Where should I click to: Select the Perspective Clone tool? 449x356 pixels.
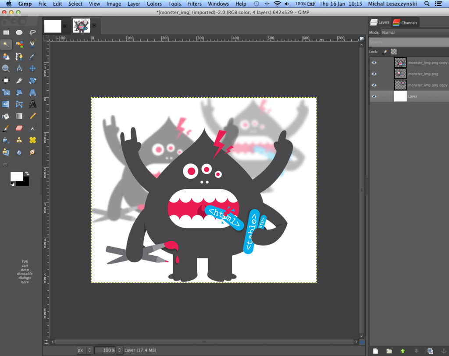click(x=6, y=152)
